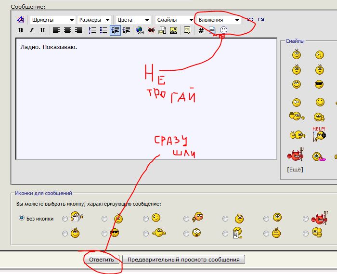Click the undo arrow icon
Viewport: 337px width, 274px height.
click(x=250, y=20)
